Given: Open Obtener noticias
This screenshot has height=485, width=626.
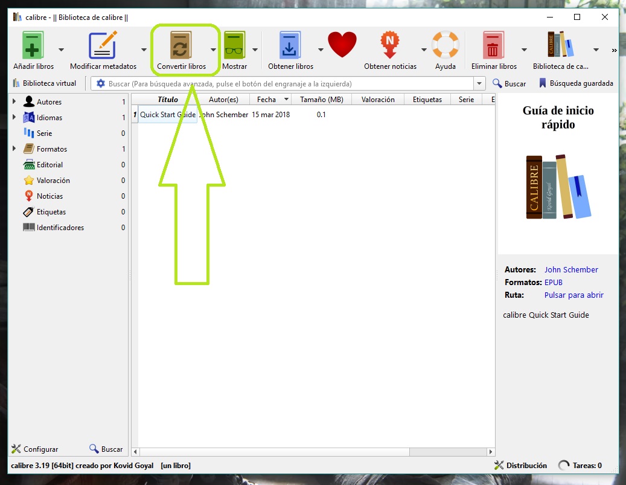Looking at the screenshot, I should coord(390,46).
